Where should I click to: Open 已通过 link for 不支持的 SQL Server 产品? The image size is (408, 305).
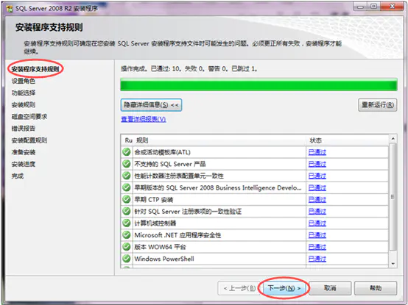[317, 164]
